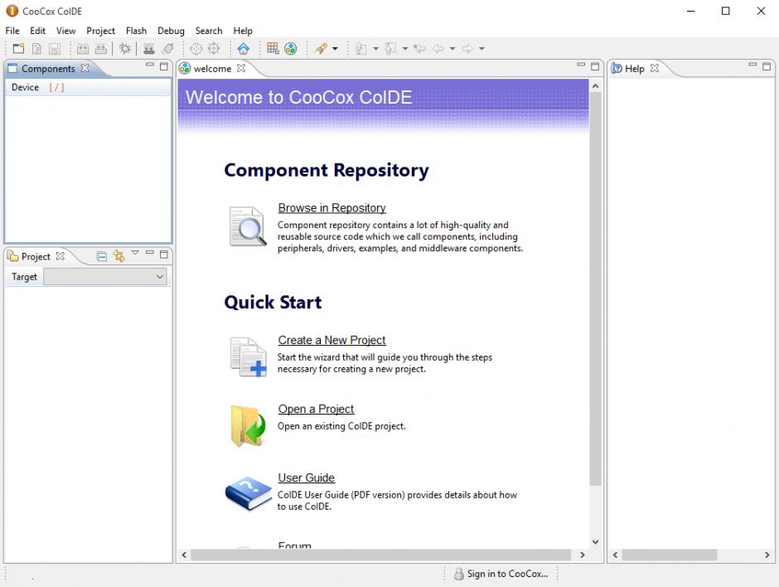Open the Project menu
Image resolution: width=779 pixels, height=587 pixels.
(100, 31)
